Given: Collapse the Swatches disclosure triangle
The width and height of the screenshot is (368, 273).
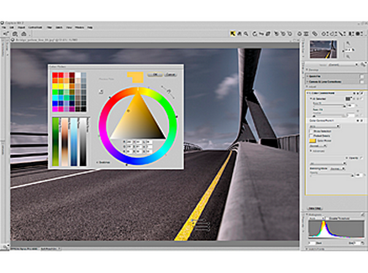Looking at the screenshot, I should tap(98, 162).
